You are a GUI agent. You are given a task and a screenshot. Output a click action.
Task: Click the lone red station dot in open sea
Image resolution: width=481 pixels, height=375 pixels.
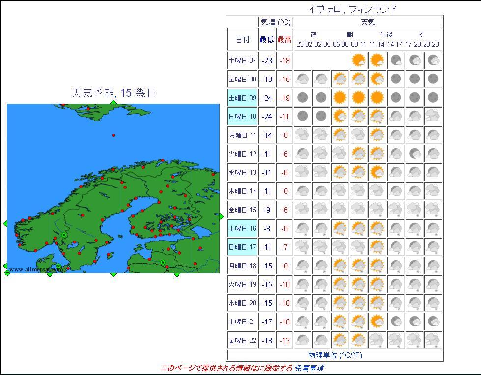(113, 135)
